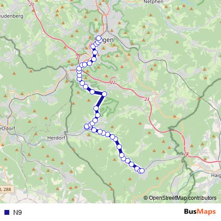
Task: Select the westernmost stop in the stop cluster north of Herdorf
Action: 86,126
